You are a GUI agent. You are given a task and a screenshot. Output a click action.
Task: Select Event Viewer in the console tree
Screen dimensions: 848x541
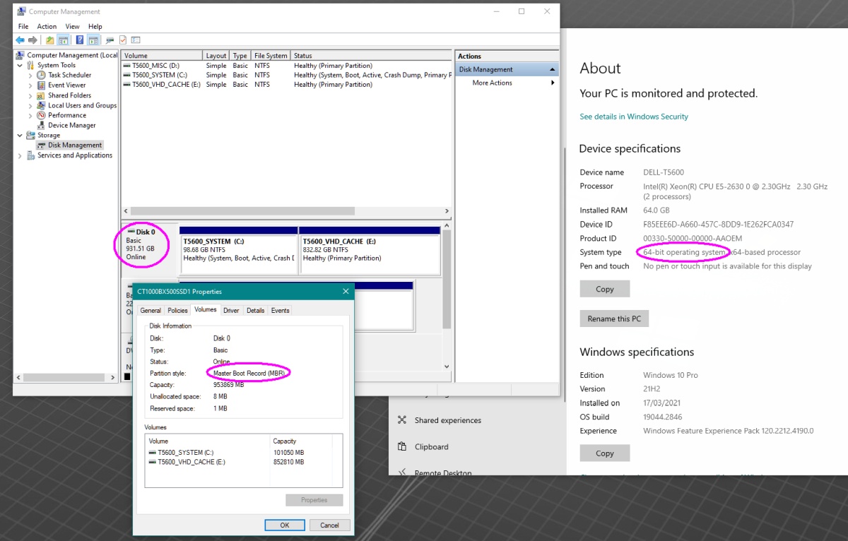[66, 85]
